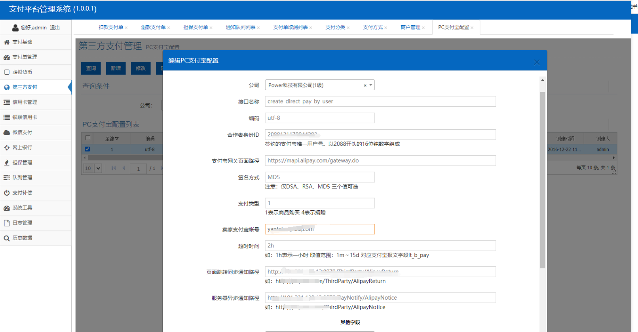Switch to the 担保支付单 tab

196,27
